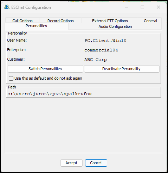Close the ESChat Configuration dialog

pyautogui.click(x=159, y=7)
